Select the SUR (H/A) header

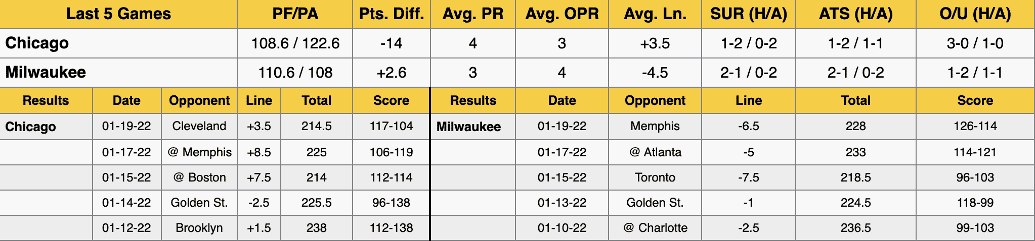749,14
